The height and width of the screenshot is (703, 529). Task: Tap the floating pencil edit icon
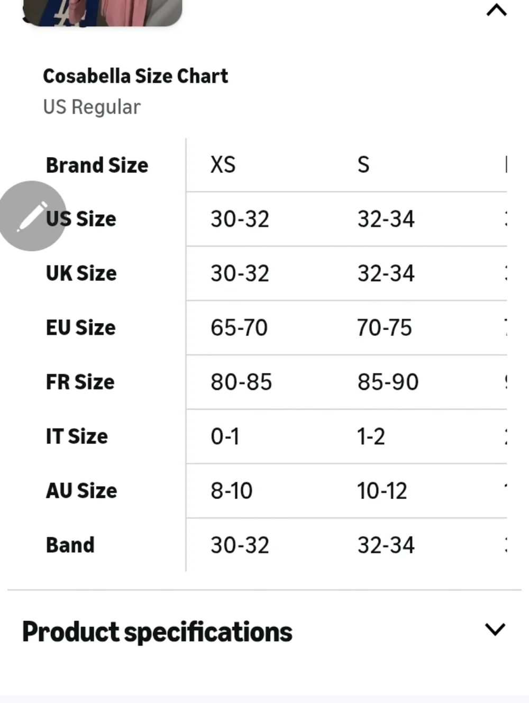click(x=32, y=216)
